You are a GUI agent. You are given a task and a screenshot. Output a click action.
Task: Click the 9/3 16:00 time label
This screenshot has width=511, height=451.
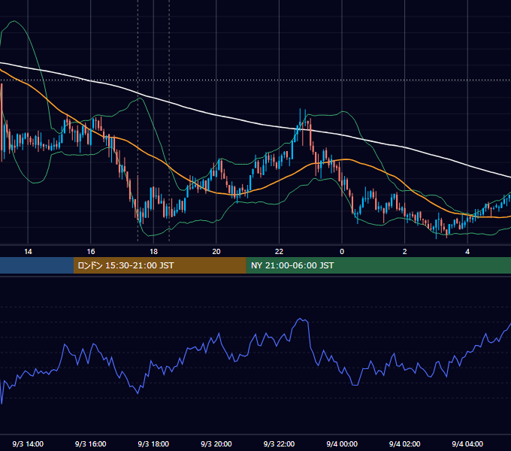tap(91, 443)
